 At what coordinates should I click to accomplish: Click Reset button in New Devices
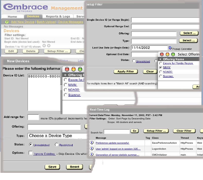coord(75,167)
